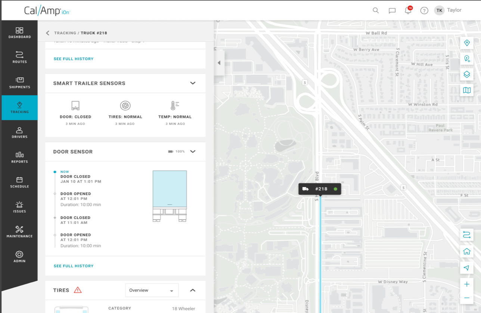Open the Tires Overview dropdown
The height and width of the screenshot is (313, 481).
coord(152,290)
